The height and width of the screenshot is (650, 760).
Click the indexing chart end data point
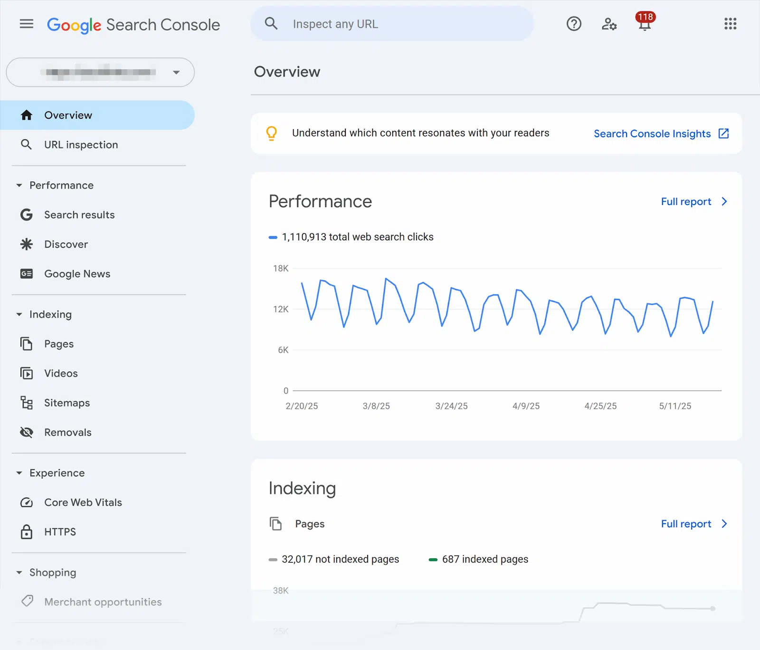tap(713, 608)
